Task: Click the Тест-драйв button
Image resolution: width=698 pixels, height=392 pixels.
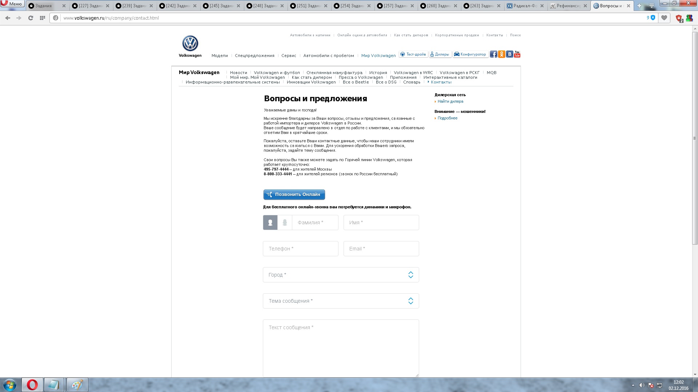Action: [x=413, y=54]
